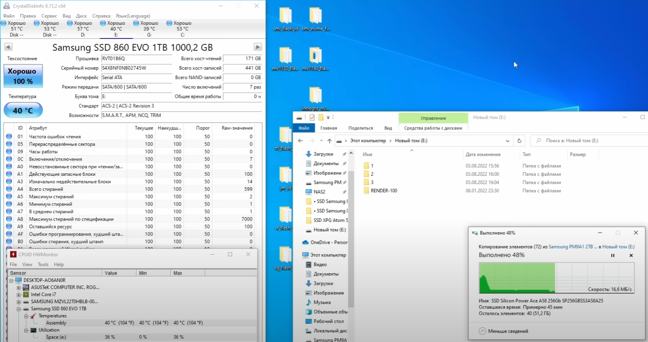The width and height of the screenshot is (648, 342).
Task: Navigate back in Explorer
Action: coord(300,141)
